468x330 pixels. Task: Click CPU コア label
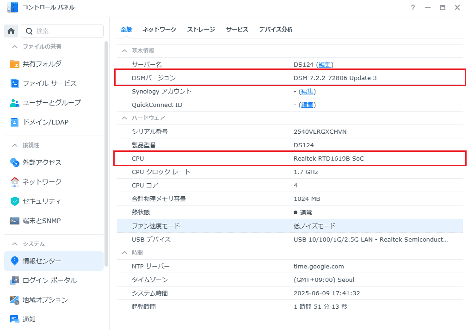click(145, 186)
